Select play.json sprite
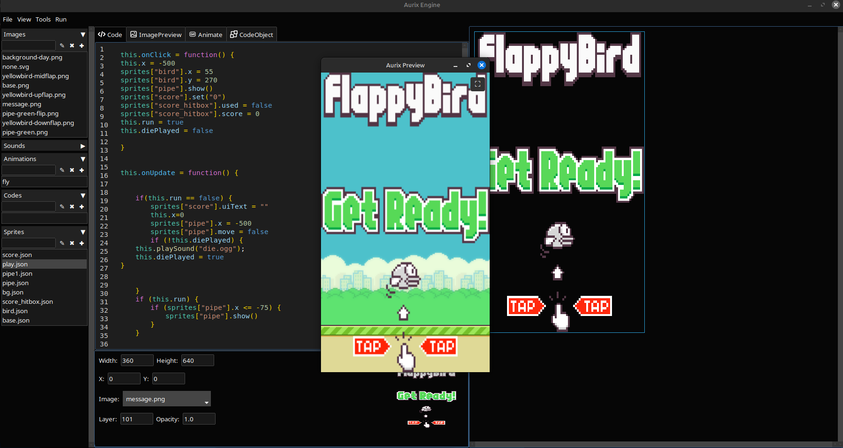Image resolution: width=843 pixels, height=448 pixels. (x=45, y=264)
